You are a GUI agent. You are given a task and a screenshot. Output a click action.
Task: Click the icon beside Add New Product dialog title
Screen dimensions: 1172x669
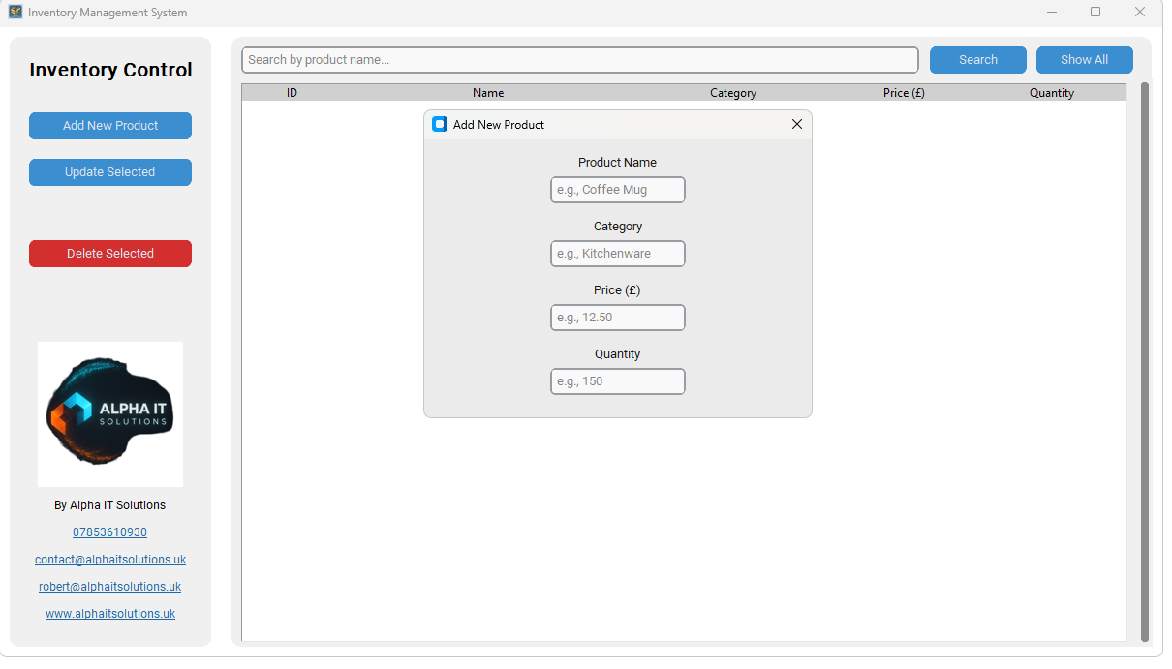click(440, 124)
